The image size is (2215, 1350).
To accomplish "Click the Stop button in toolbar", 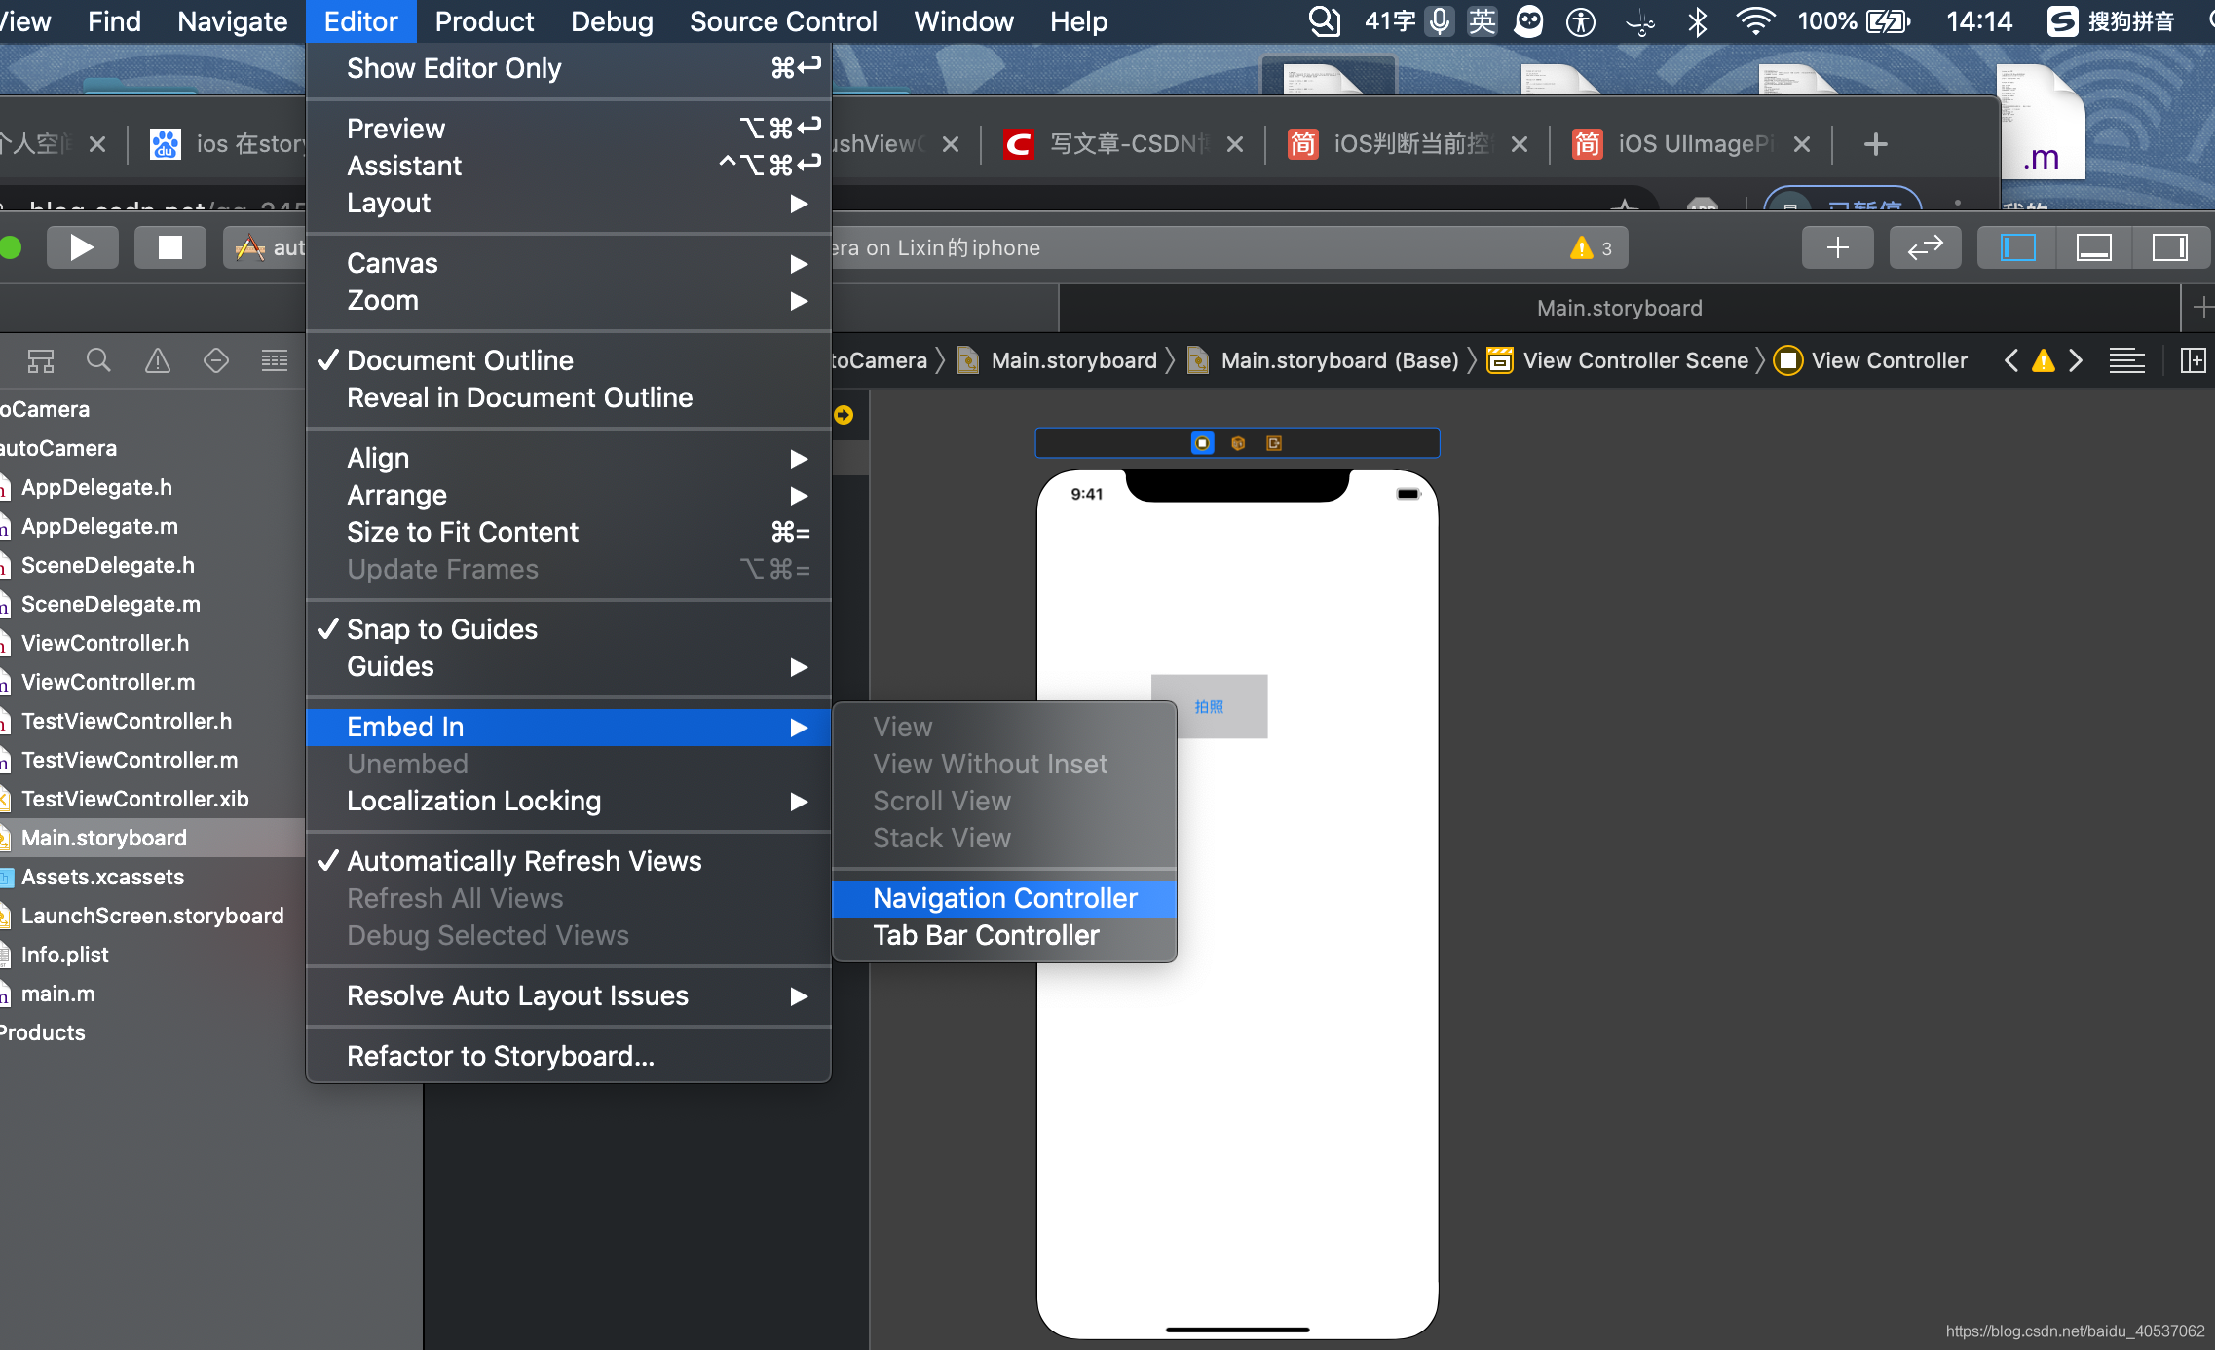I will pos(169,247).
